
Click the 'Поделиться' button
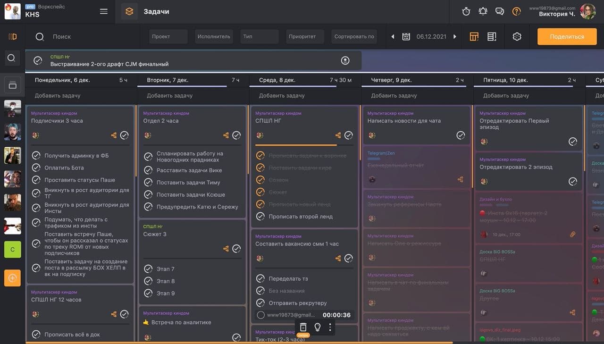pyautogui.click(x=567, y=36)
